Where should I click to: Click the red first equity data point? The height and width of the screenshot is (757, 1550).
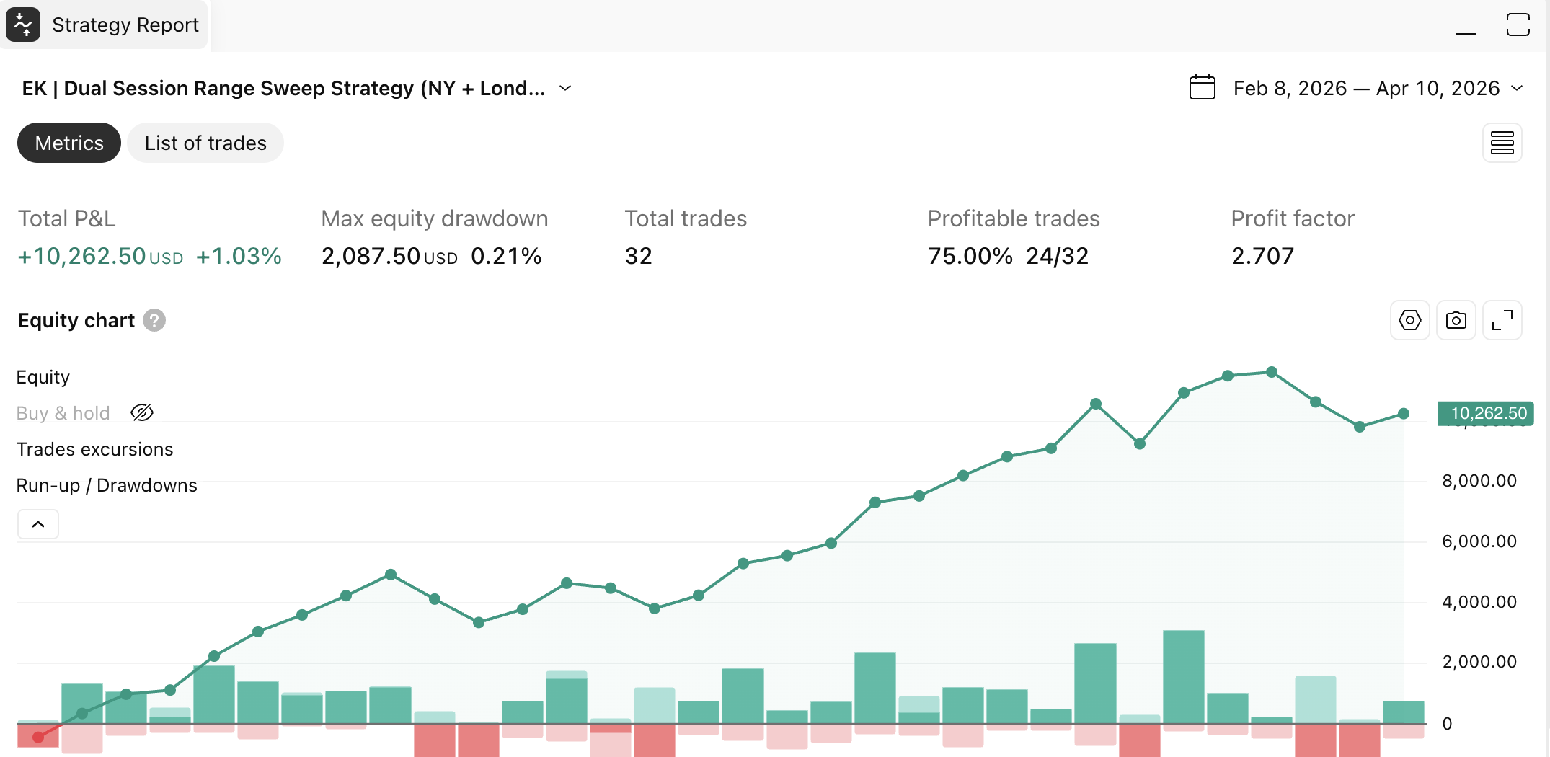(38, 737)
